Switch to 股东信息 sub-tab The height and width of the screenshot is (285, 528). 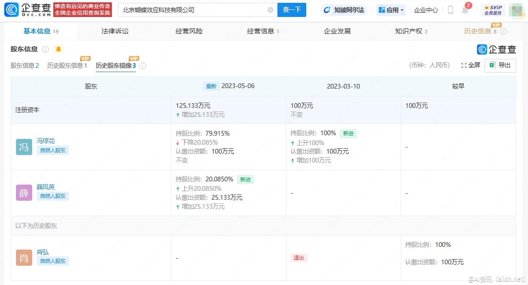click(x=25, y=65)
